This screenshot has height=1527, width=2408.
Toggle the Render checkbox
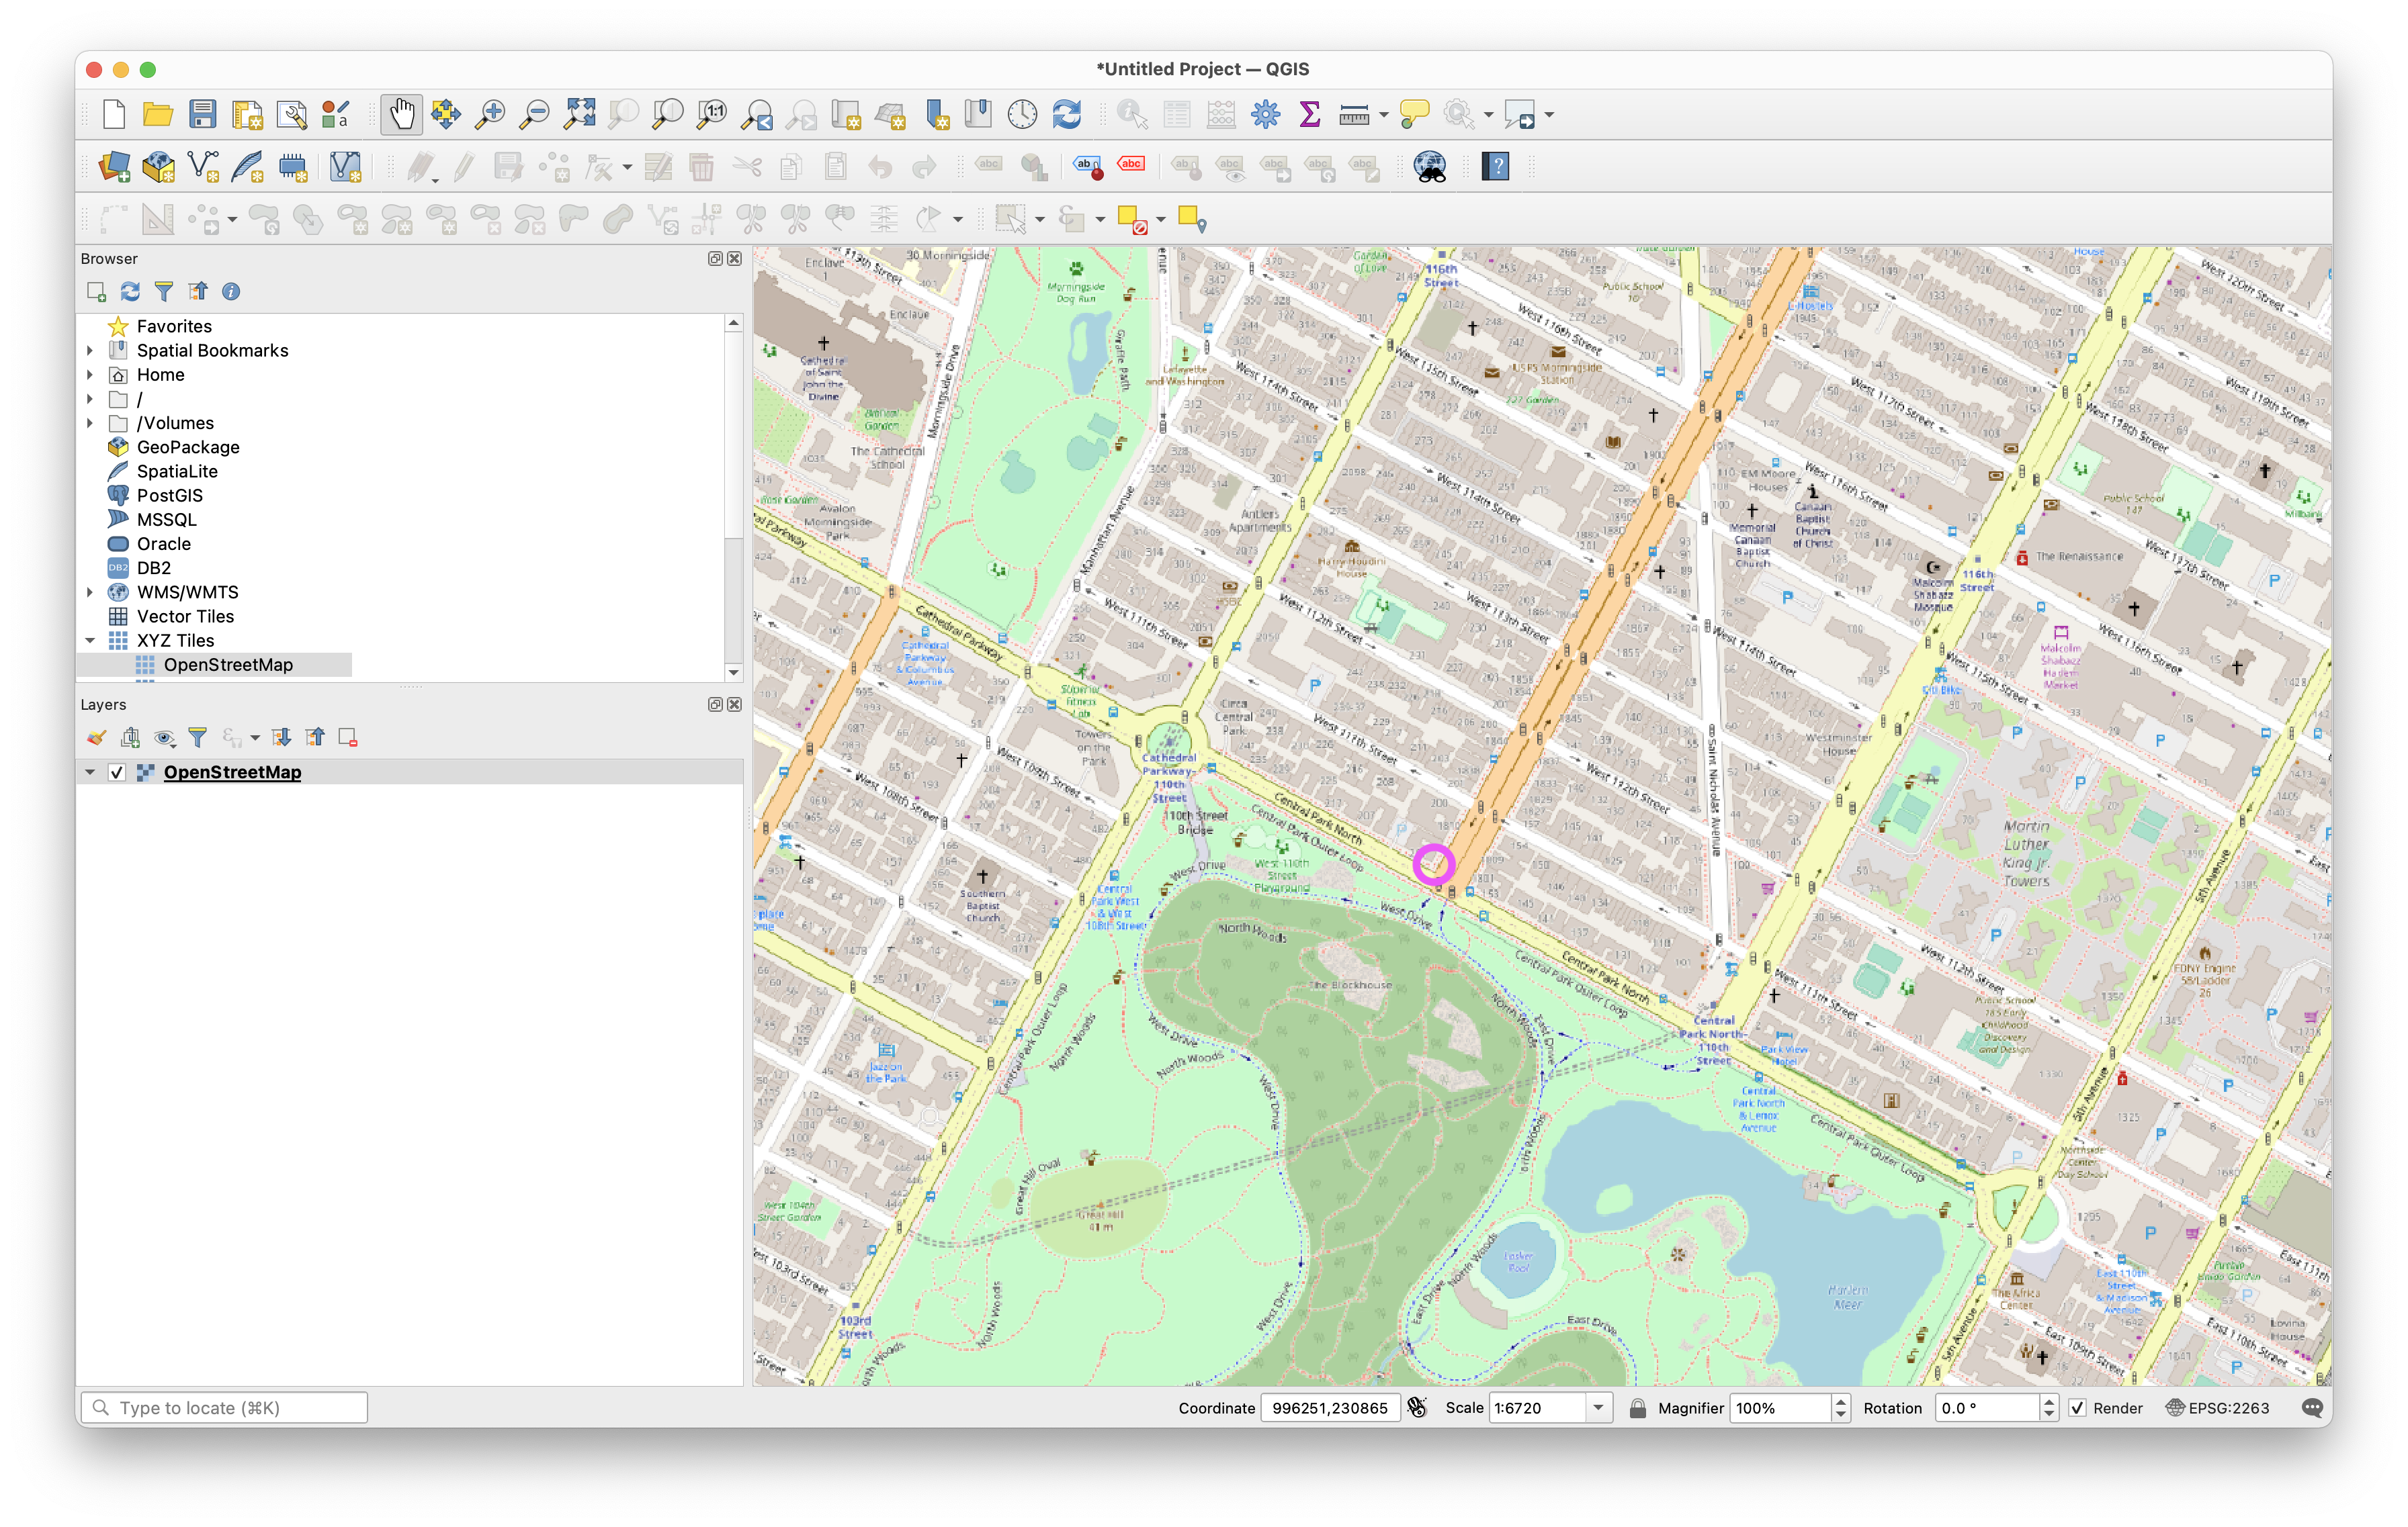[2077, 1408]
